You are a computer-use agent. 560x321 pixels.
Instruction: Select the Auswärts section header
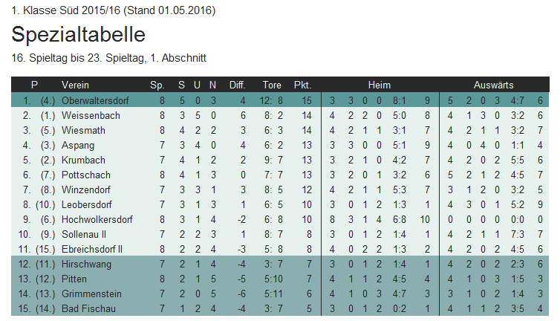point(493,85)
